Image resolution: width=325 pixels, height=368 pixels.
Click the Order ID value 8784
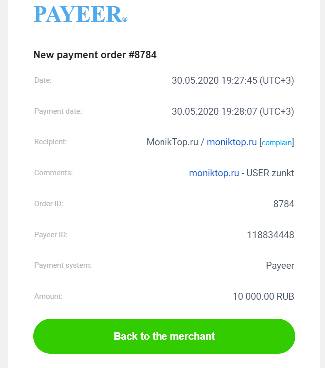[x=284, y=204]
